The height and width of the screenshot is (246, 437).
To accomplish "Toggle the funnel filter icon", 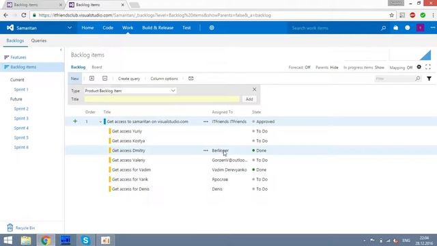I will tap(429, 79).
